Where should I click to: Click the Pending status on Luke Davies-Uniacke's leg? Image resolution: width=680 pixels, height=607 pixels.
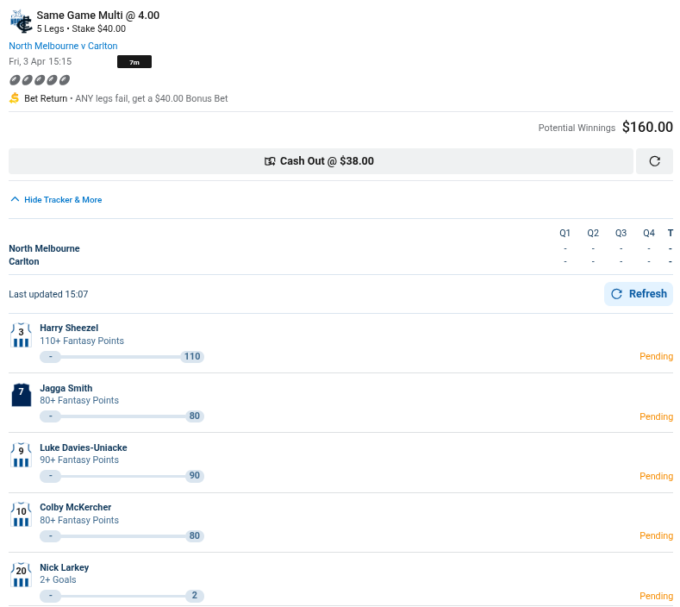pyautogui.click(x=656, y=476)
